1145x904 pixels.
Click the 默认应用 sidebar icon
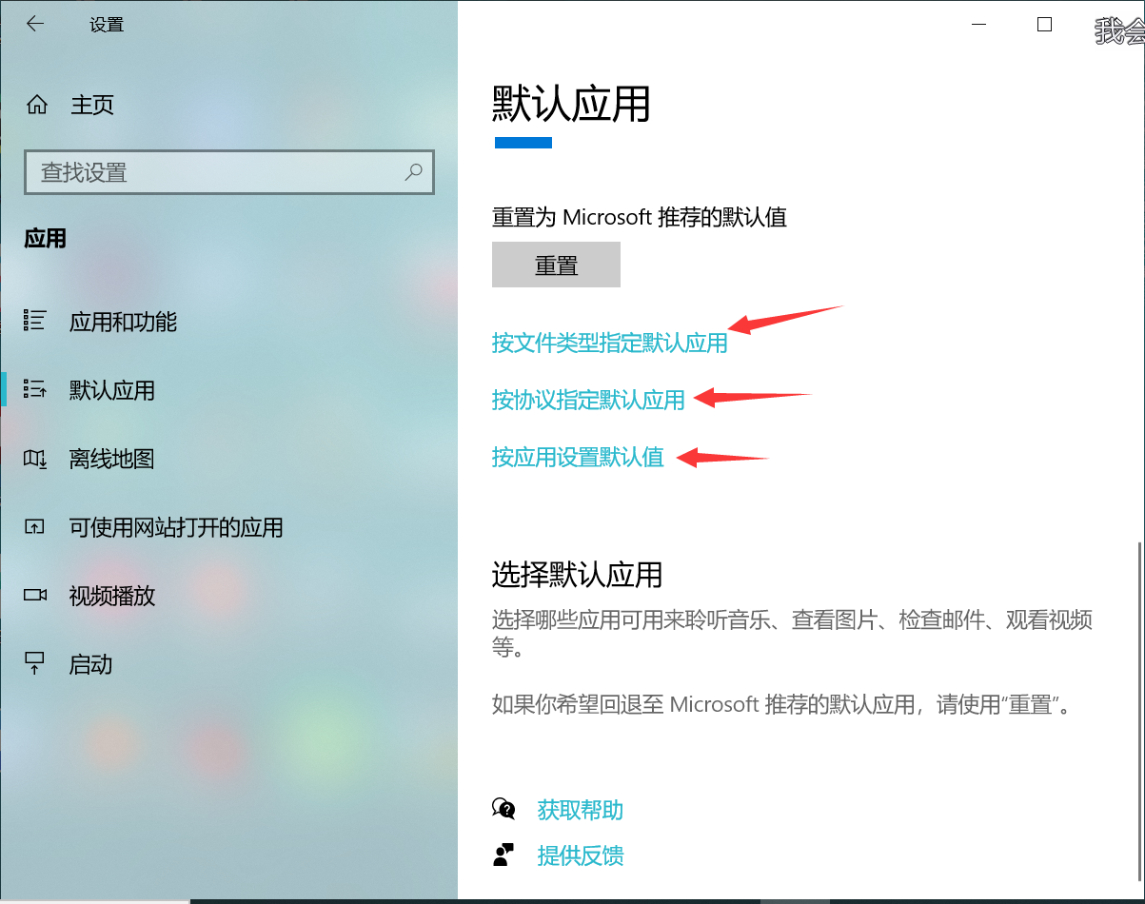tap(31, 390)
